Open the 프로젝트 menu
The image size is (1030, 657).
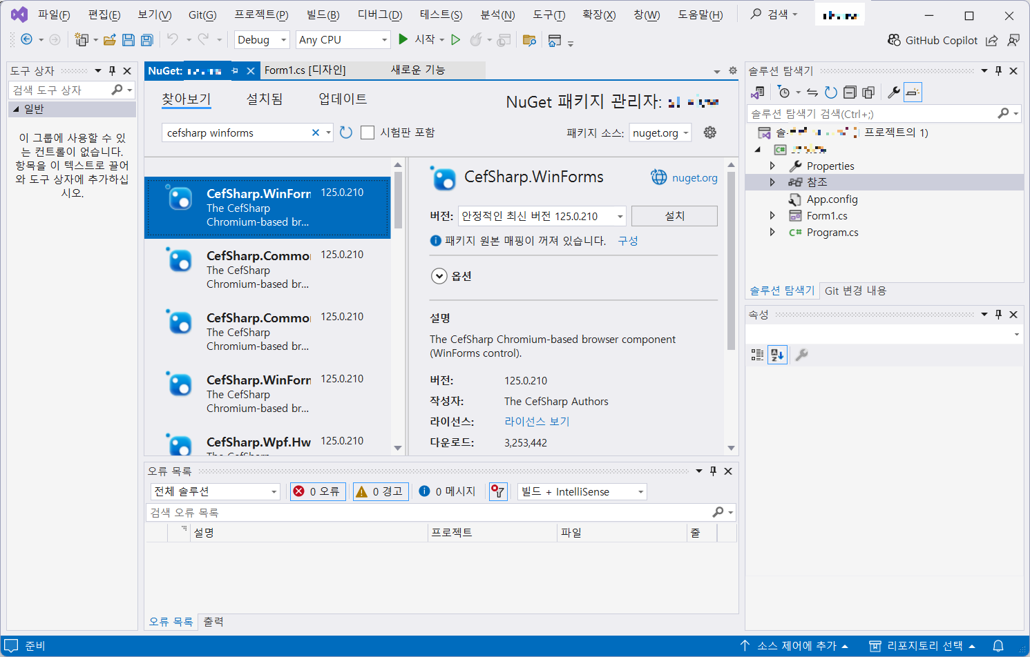[x=261, y=14]
